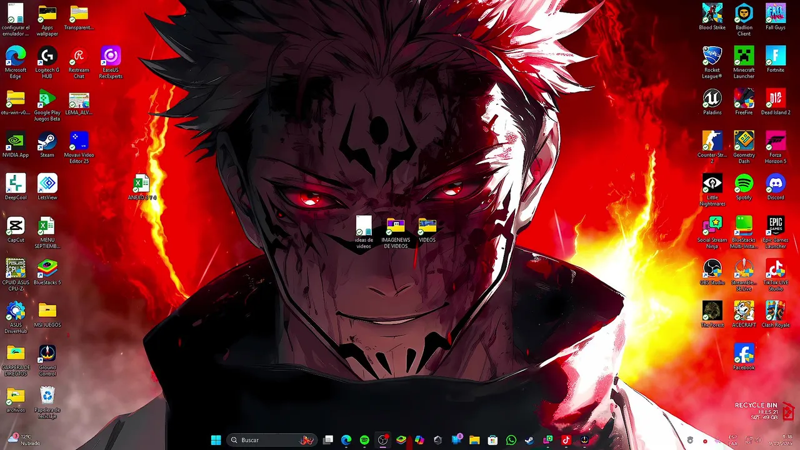
Task: Open the Minecraft Launcher shortcut
Action: tap(744, 62)
